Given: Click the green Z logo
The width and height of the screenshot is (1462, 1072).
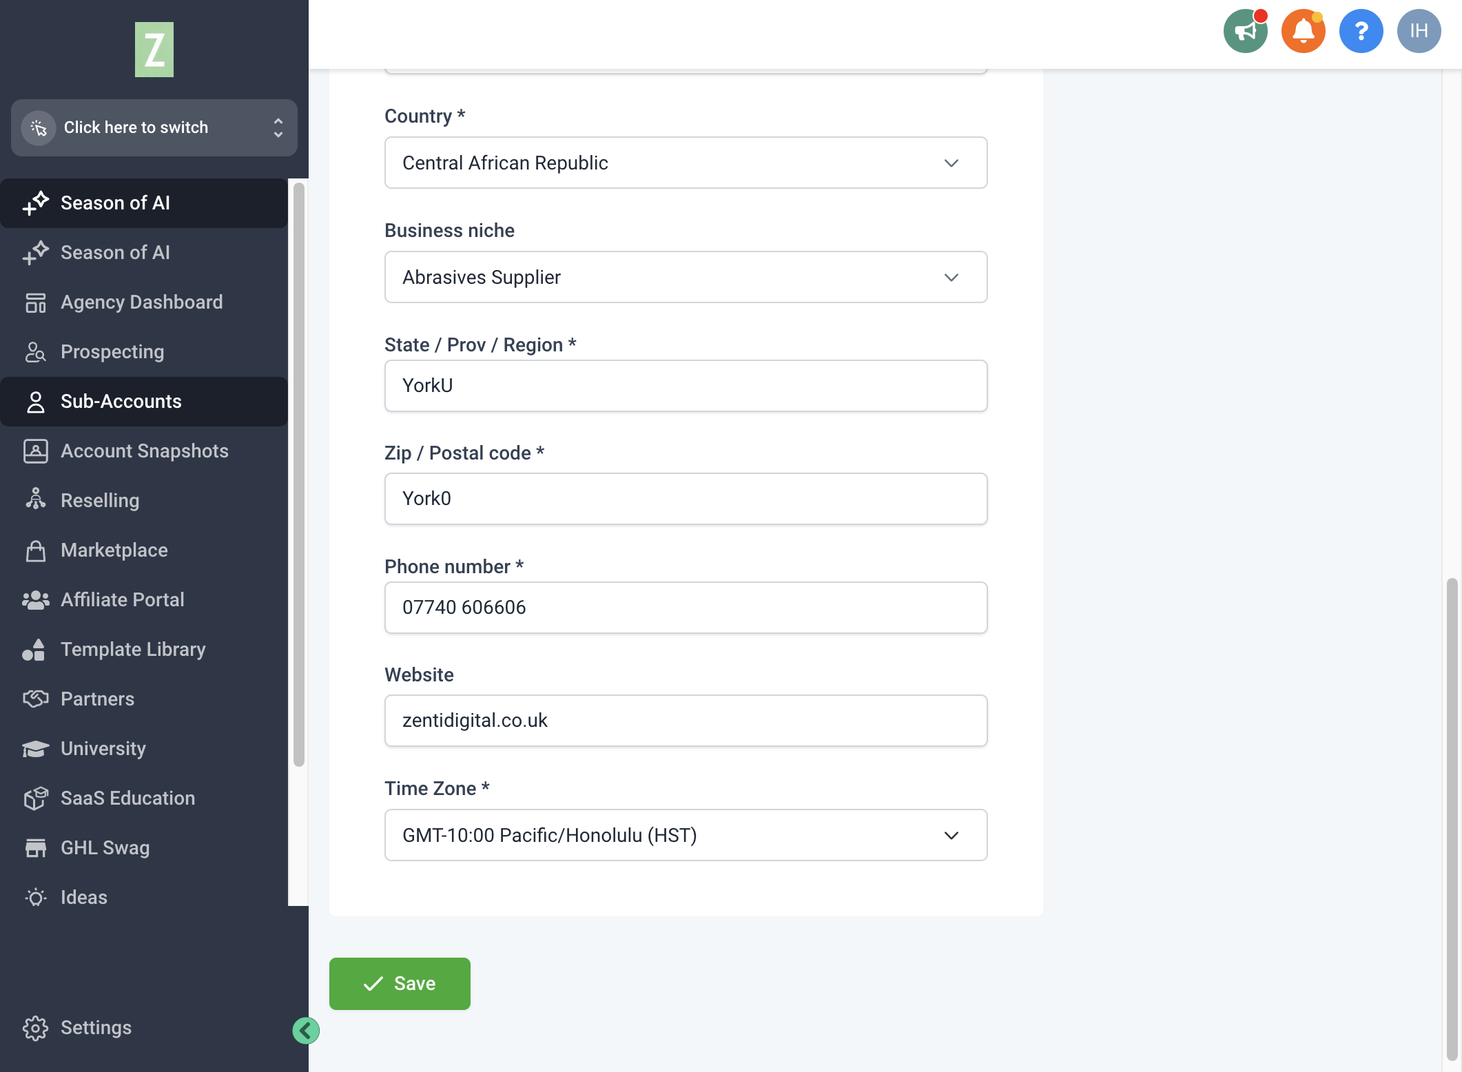Looking at the screenshot, I should pos(154,50).
